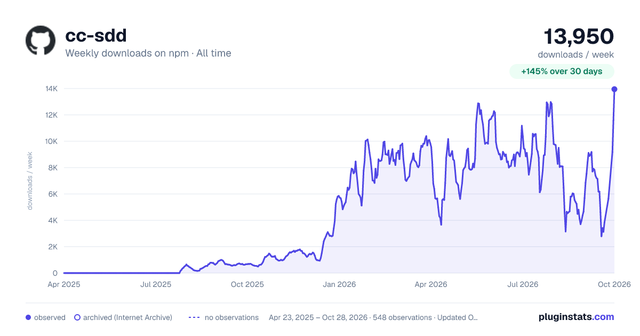Click the latest data point dot on chart
Screen dimensions: 640x336
(x=614, y=89)
